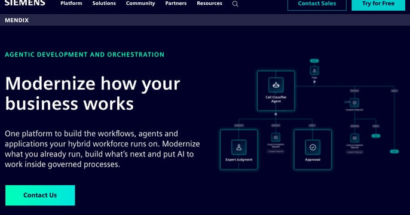Click the MENDIX brand link

tap(17, 20)
